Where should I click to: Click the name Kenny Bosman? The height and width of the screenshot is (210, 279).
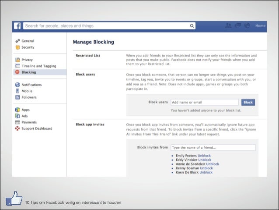click(x=187, y=168)
